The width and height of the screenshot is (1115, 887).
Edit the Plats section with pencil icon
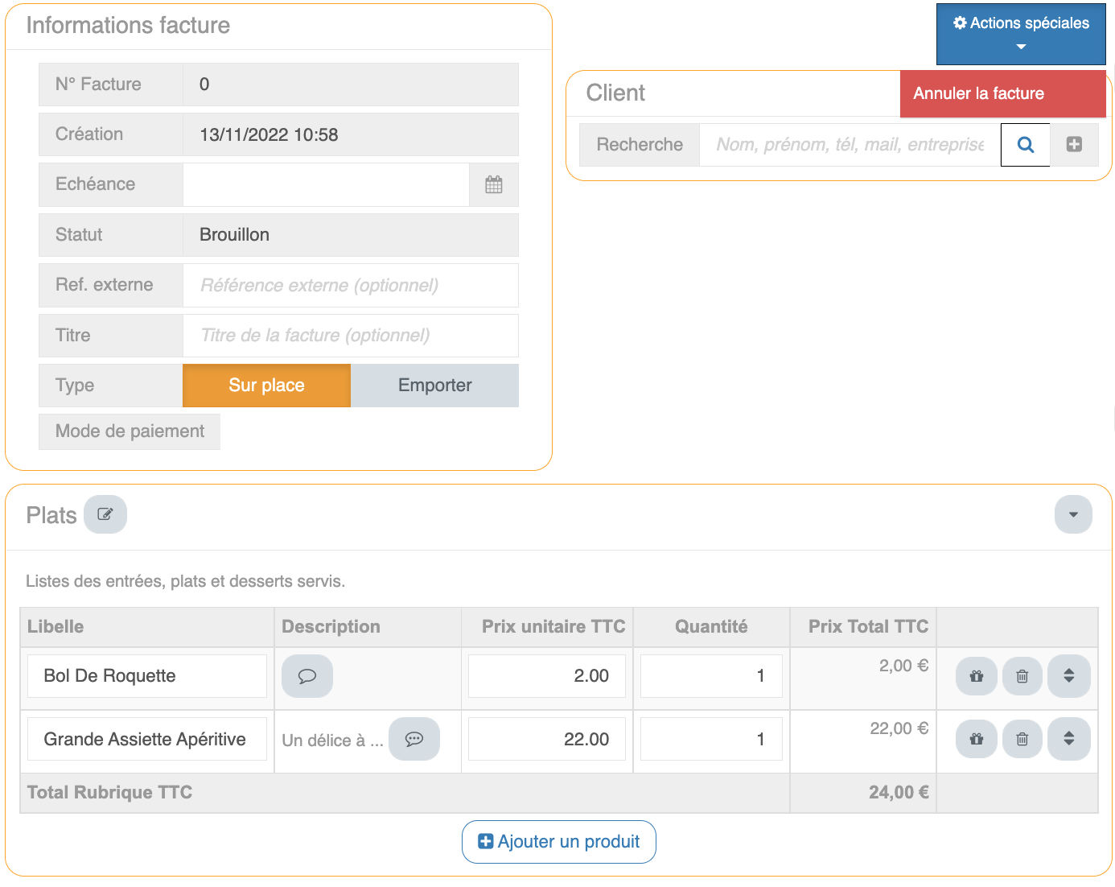click(x=105, y=514)
